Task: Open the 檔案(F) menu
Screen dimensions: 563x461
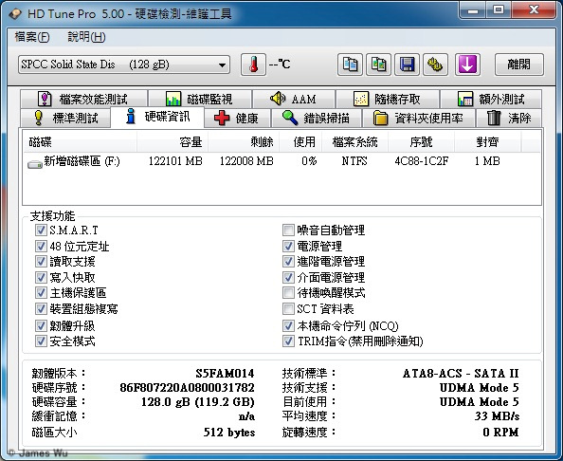Action: click(32, 37)
